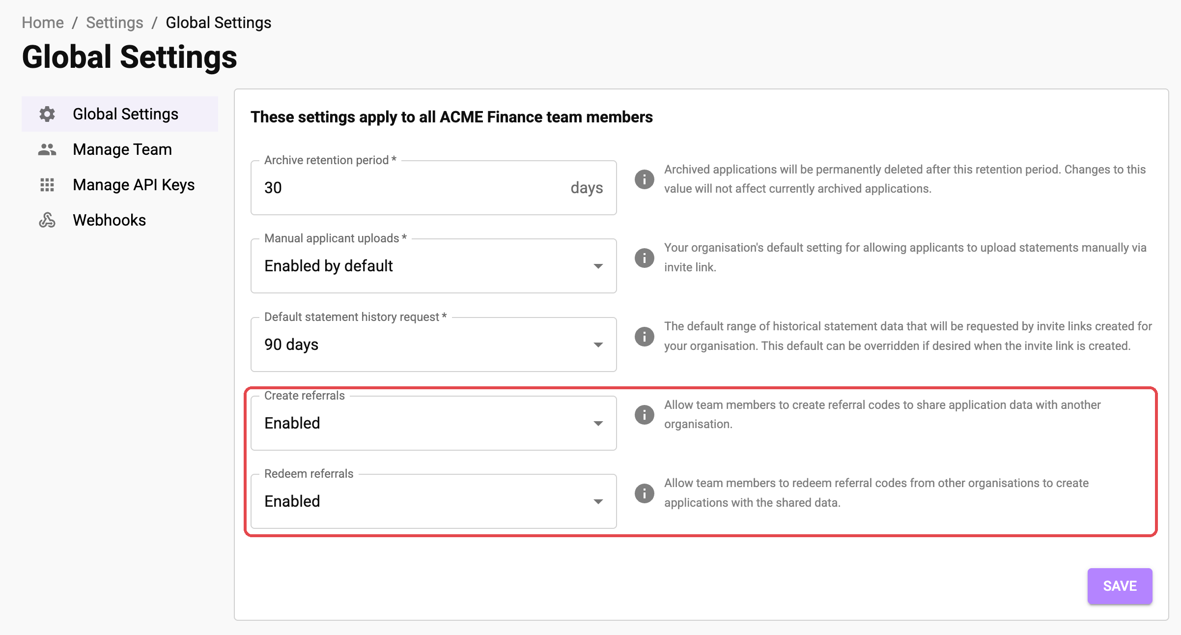The image size is (1181, 635).
Task: Click description starting 'Your organisation's default setting'
Action: (x=905, y=258)
